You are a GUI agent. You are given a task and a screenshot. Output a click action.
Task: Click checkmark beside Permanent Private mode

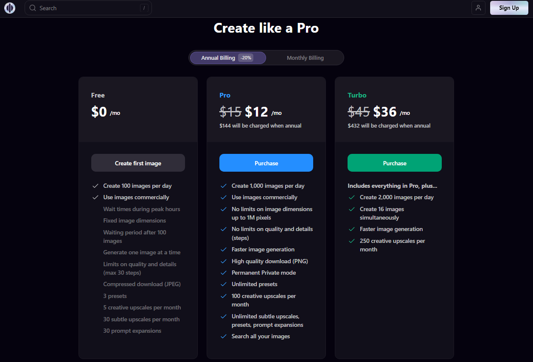pos(224,273)
